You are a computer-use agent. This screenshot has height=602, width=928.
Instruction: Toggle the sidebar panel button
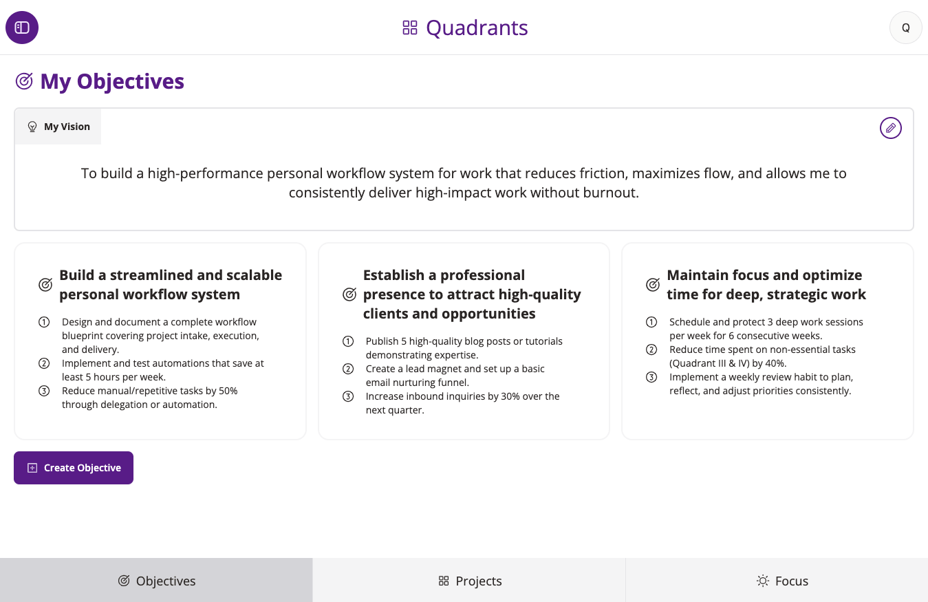pyautogui.click(x=22, y=28)
